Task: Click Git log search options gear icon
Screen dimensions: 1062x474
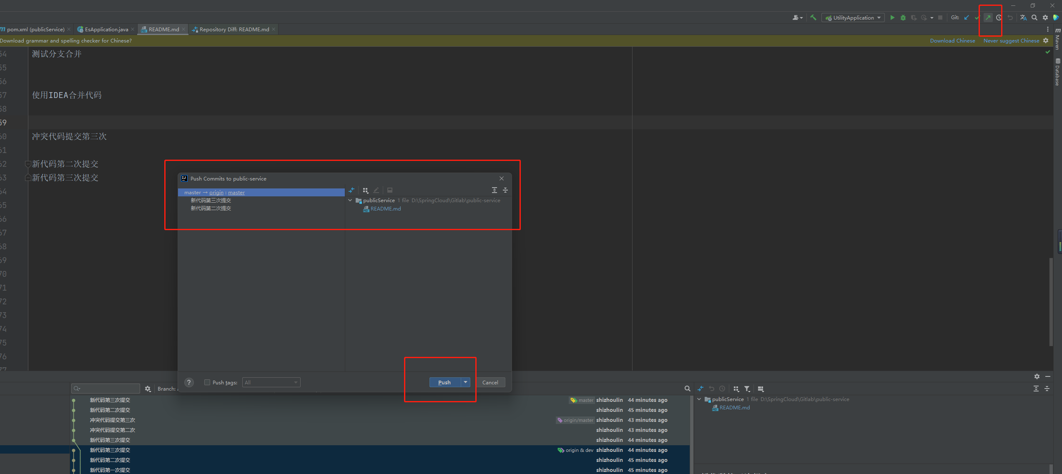Action: (x=148, y=389)
